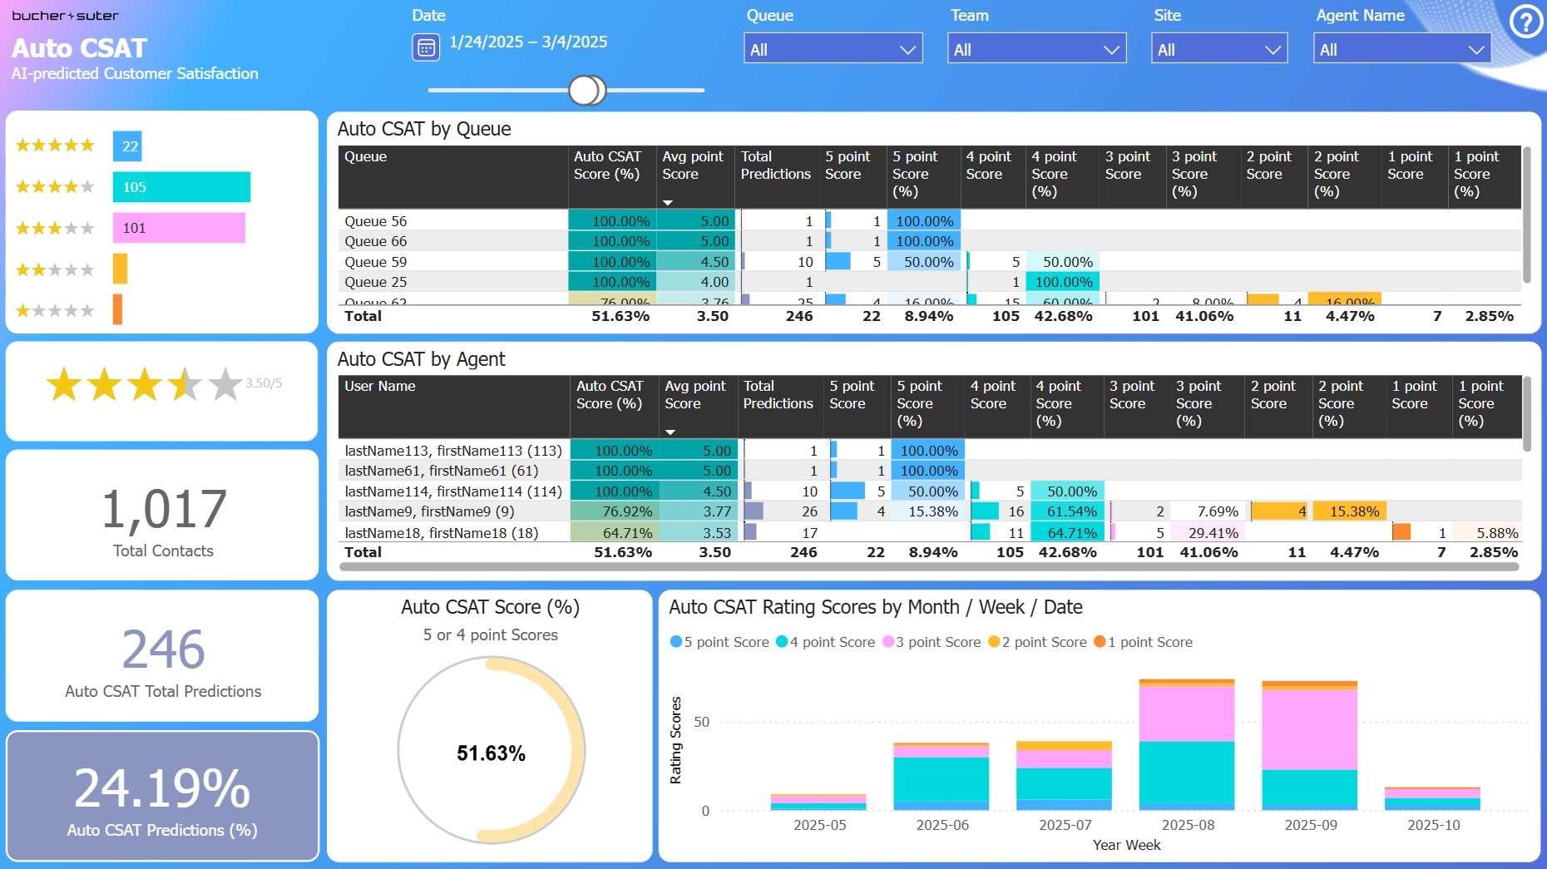
Task: Select the Queue 66 row
Action: [929, 241]
